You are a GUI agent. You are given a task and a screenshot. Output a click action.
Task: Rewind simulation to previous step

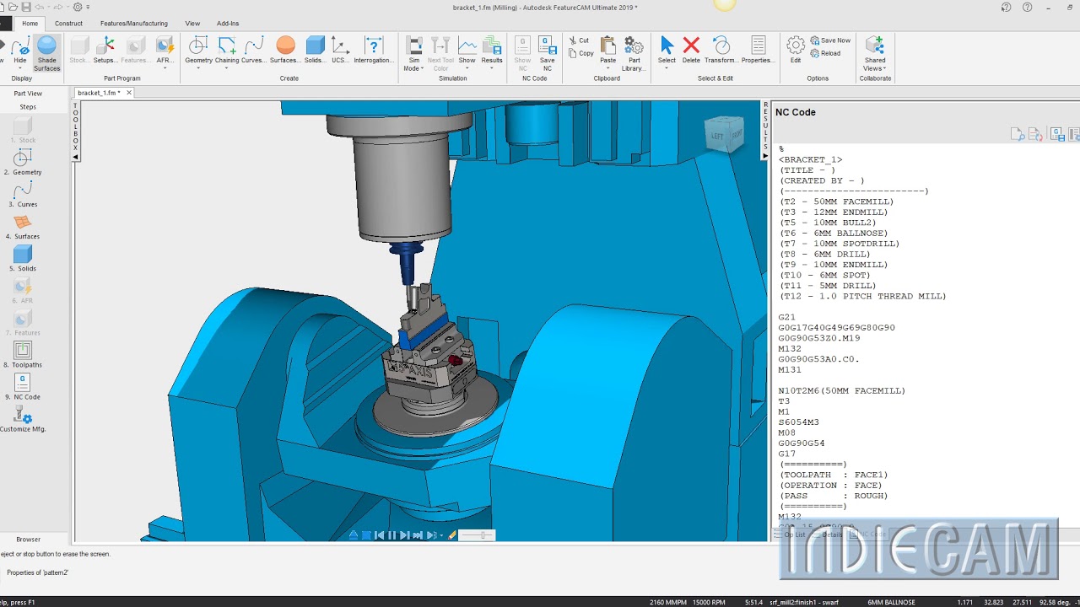pos(379,535)
